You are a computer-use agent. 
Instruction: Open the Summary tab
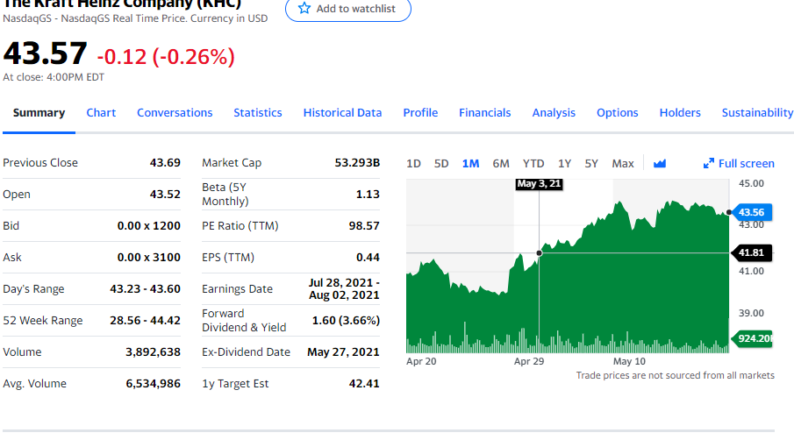point(39,113)
